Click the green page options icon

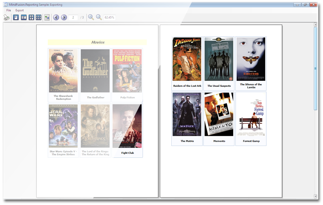[x=47, y=17]
